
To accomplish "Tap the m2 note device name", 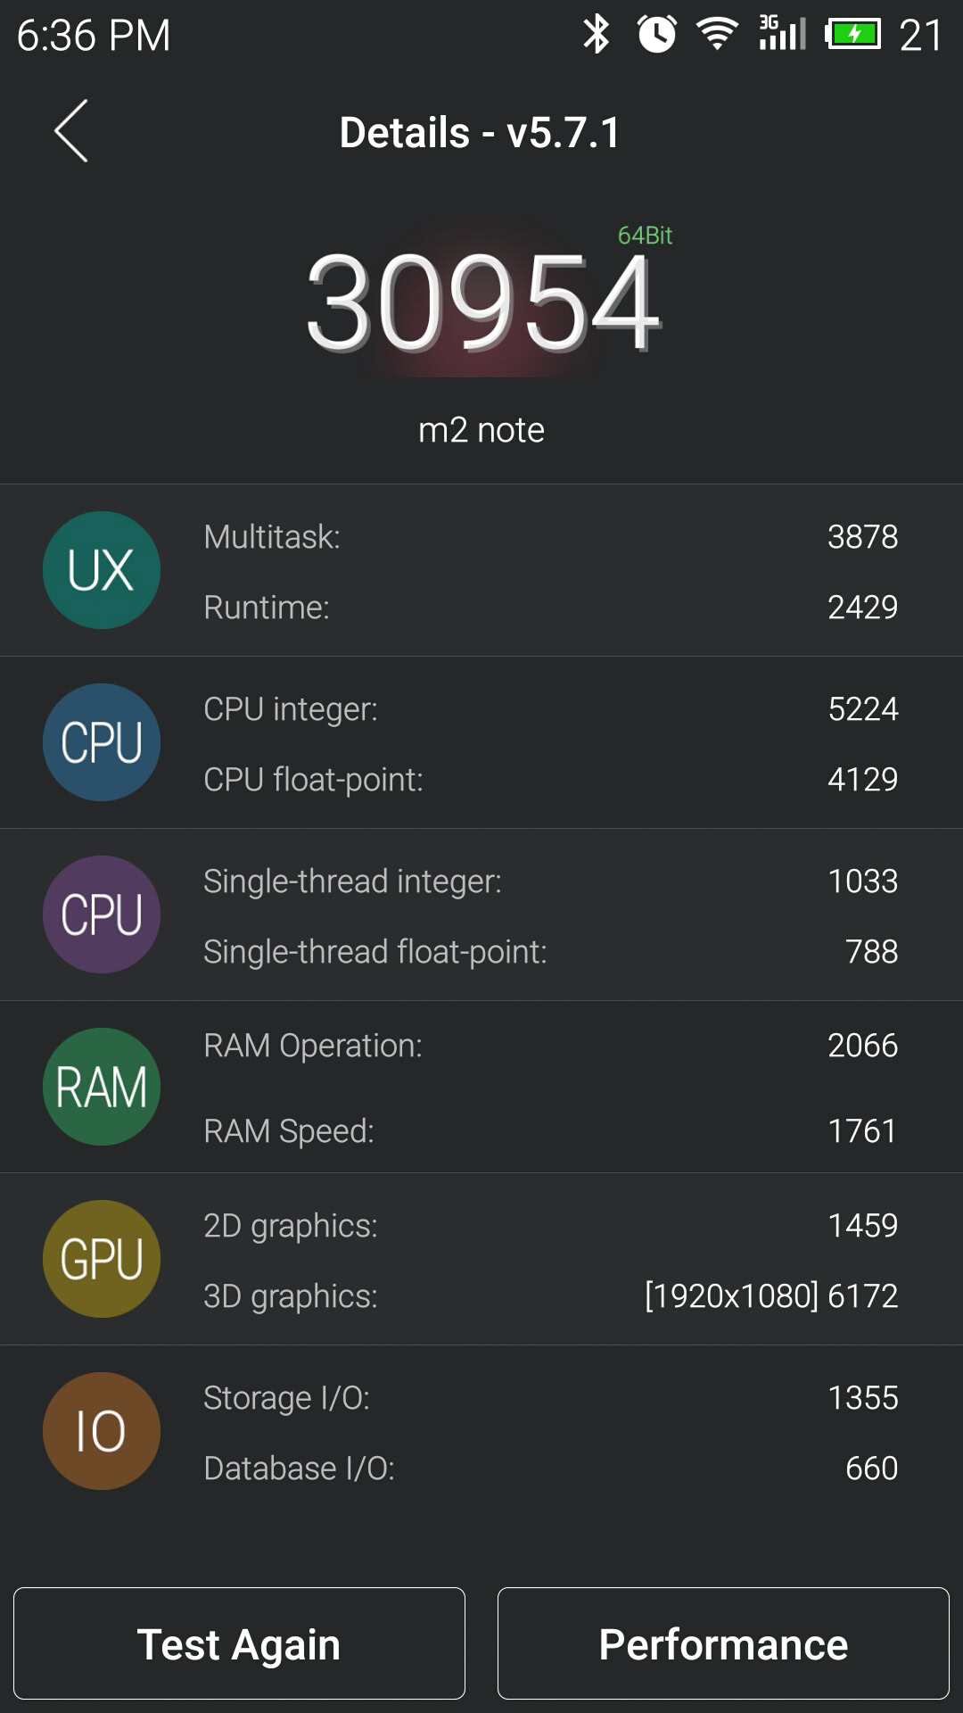I will pos(481,430).
